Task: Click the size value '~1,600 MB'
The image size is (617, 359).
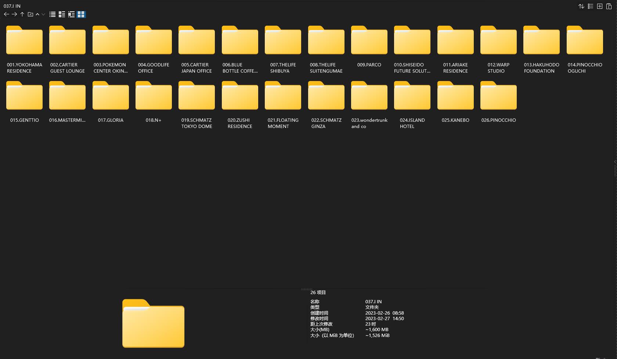Action: pos(377,330)
